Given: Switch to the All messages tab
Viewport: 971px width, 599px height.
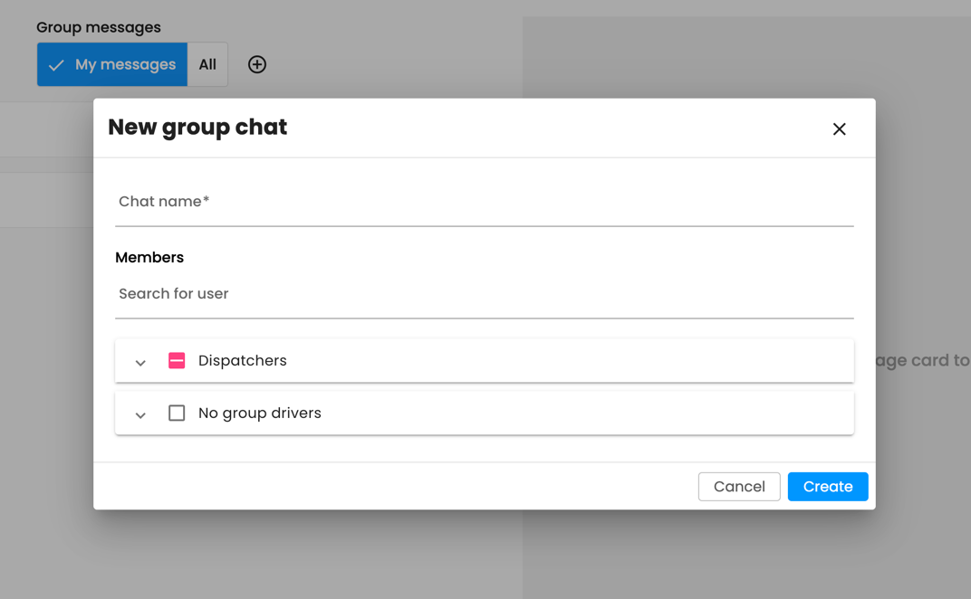Looking at the screenshot, I should click(x=207, y=64).
